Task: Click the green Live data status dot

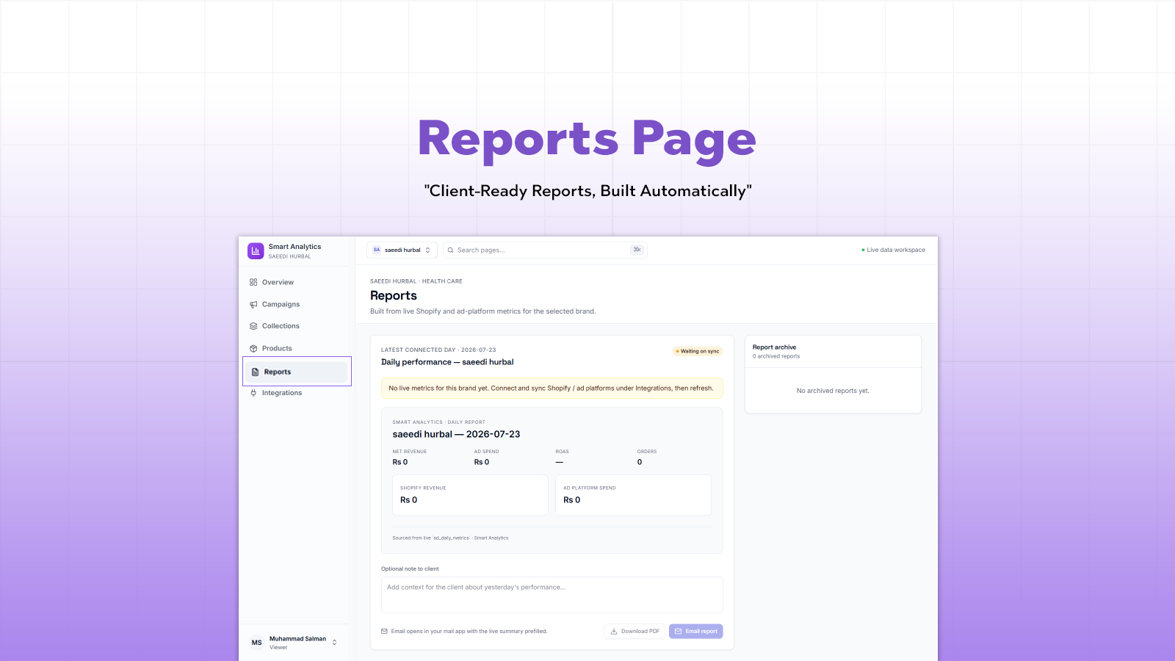Action: pos(863,250)
